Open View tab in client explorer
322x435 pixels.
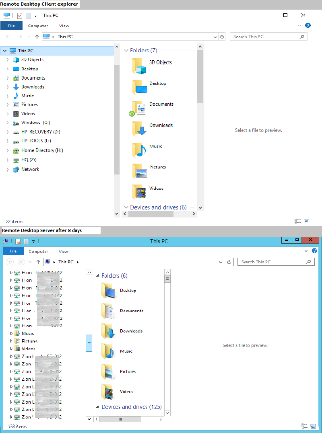(64, 25)
